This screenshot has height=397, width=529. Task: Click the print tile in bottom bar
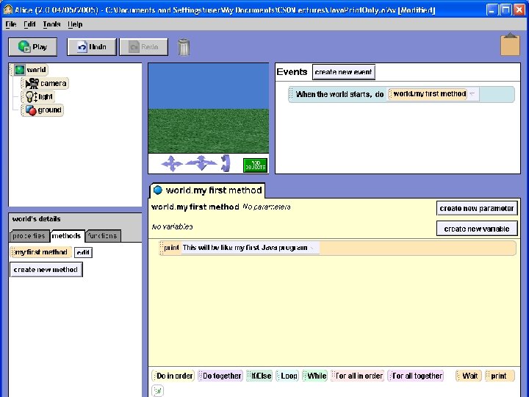[x=500, y=376]
